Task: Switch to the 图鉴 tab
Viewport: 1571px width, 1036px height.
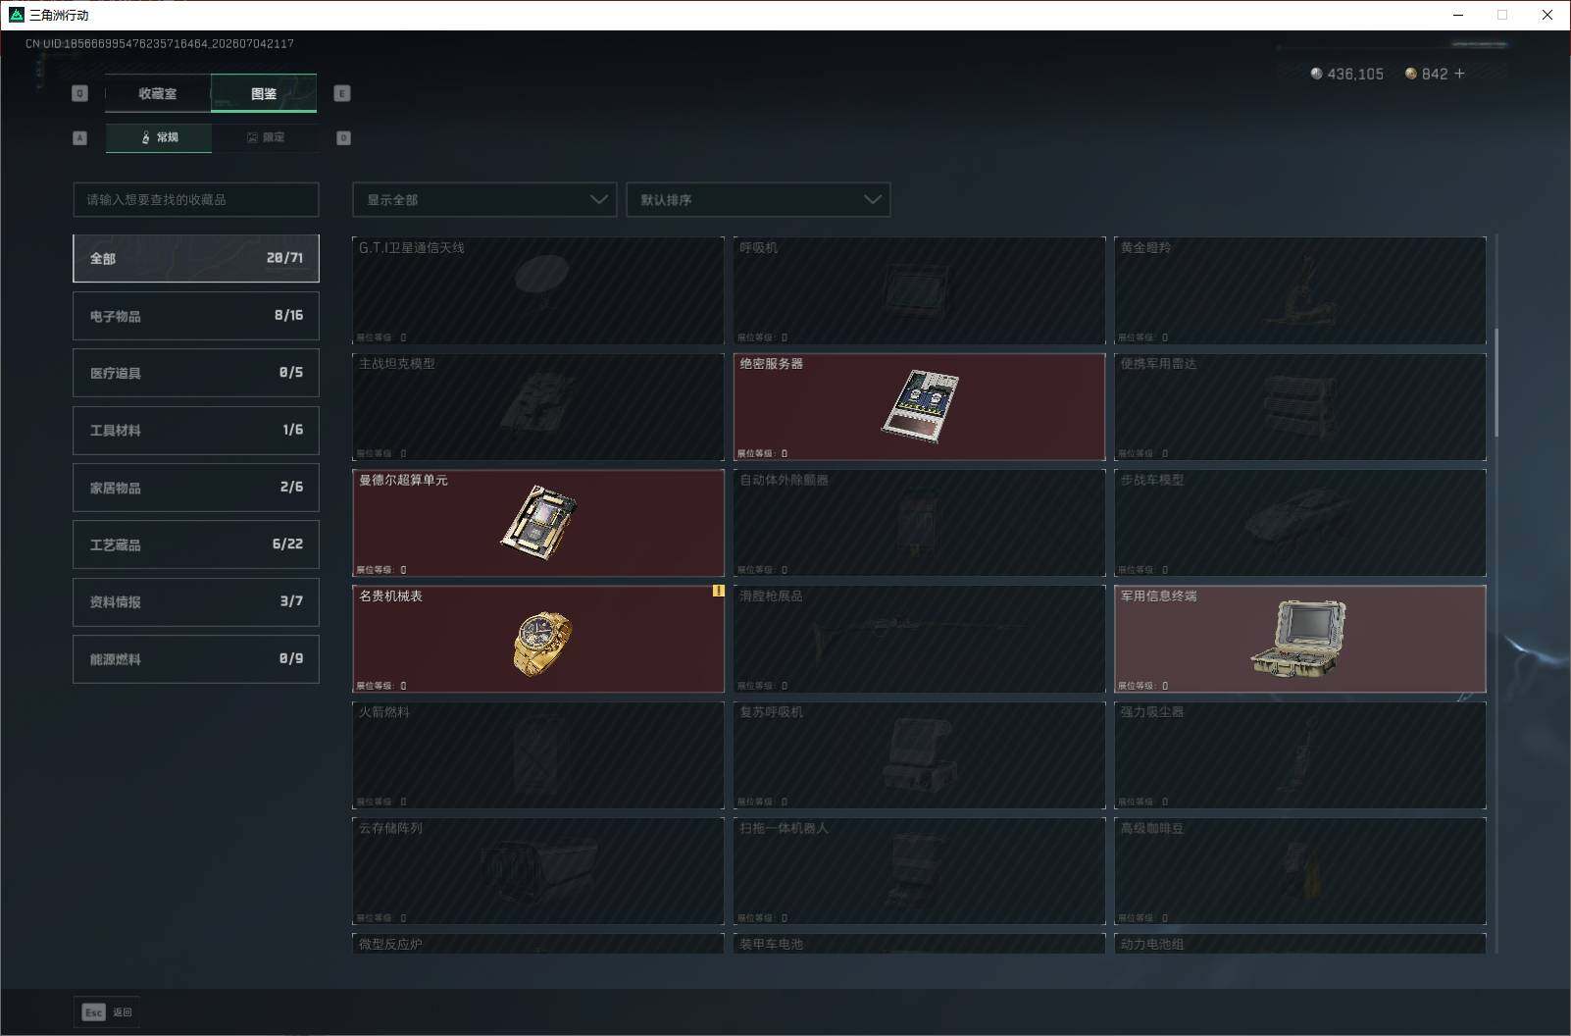Action: [x=264, y=93]
